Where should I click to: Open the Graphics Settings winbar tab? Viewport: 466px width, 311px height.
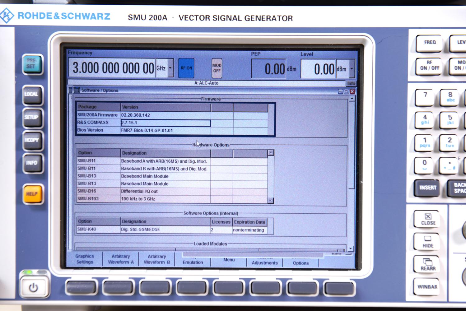pos(84,259)
